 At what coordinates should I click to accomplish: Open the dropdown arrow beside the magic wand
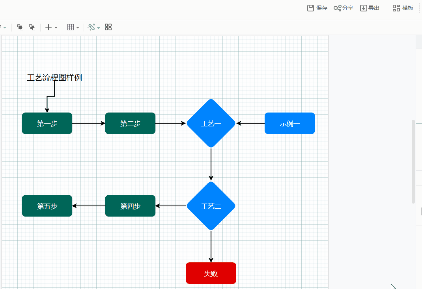[x=99, y=28]
